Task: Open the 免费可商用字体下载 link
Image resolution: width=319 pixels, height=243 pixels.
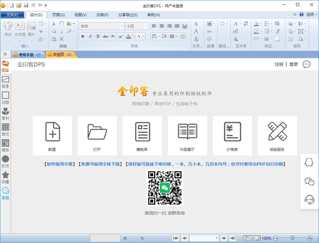Action: pyautogui.click(x=100, y=164)
